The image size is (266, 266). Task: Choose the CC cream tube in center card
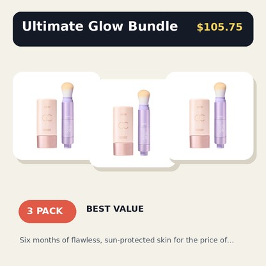coord(123,131)
